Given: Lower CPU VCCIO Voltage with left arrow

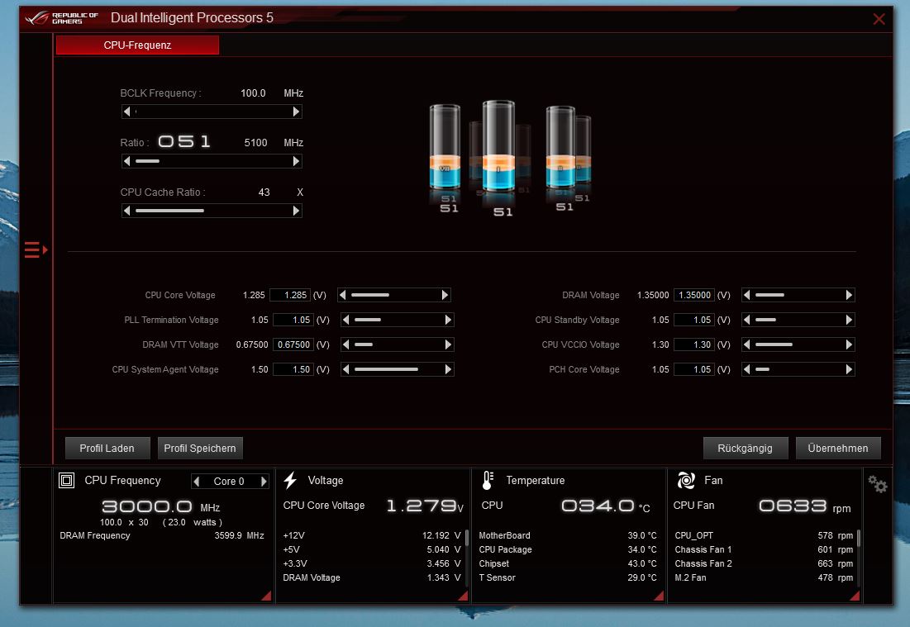Looking at the screenshot, I should (747, 344).
